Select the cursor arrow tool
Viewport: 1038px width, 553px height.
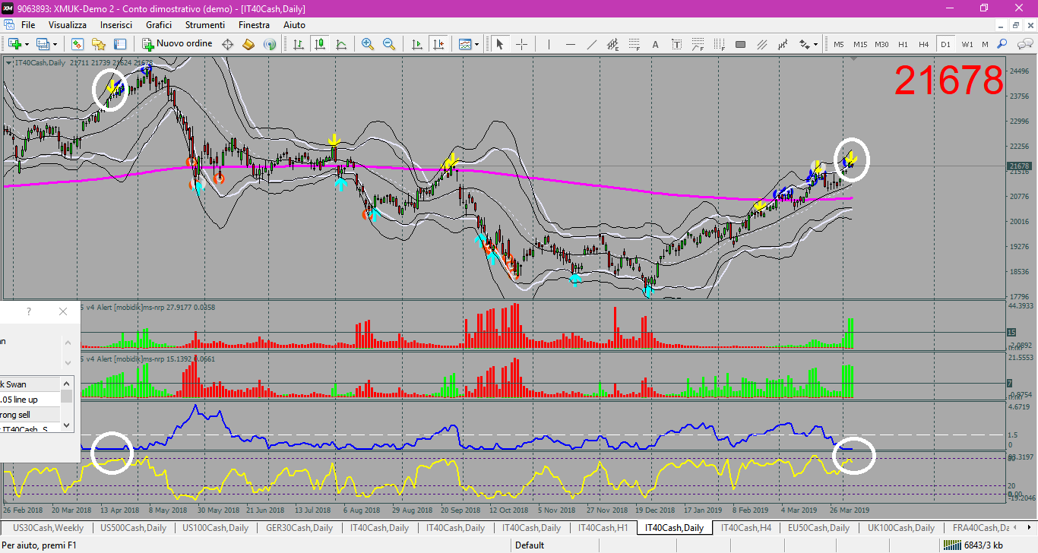[x=499, y=44]
